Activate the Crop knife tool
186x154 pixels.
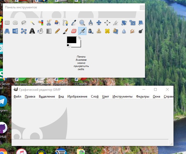[116, 22]
